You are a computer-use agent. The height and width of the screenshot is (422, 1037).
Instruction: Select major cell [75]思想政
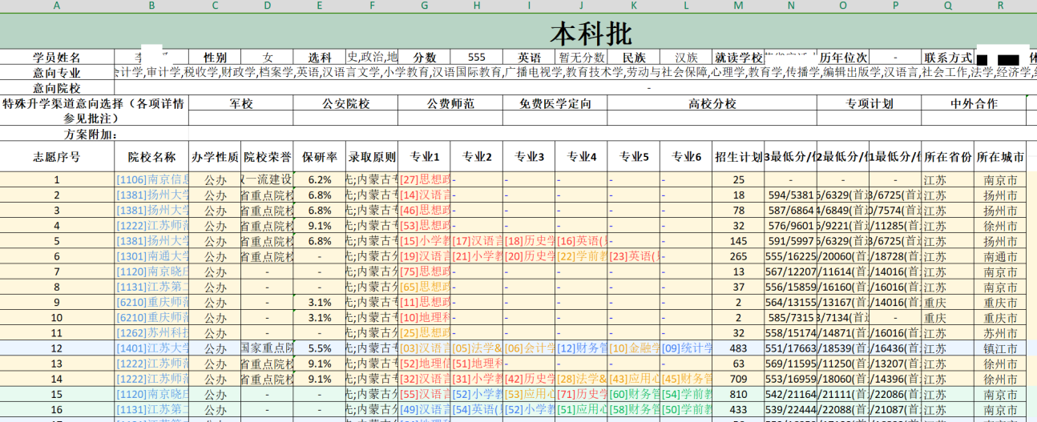point(426,271)
